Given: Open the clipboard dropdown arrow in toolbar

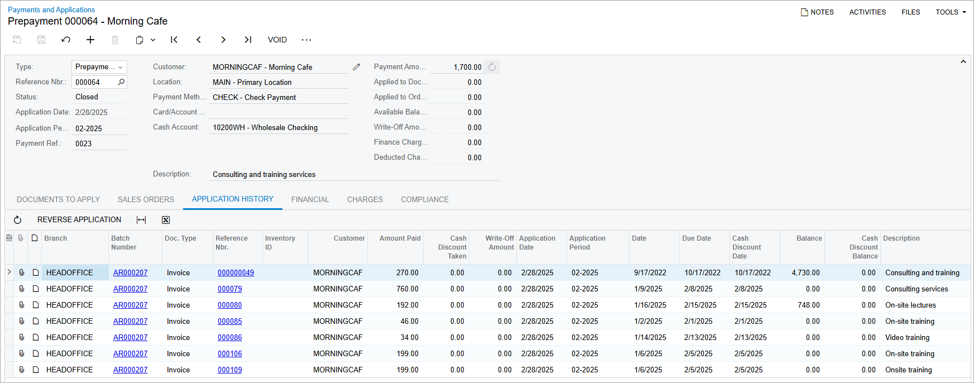Looking at the screenshot, I should pos(153,40).
